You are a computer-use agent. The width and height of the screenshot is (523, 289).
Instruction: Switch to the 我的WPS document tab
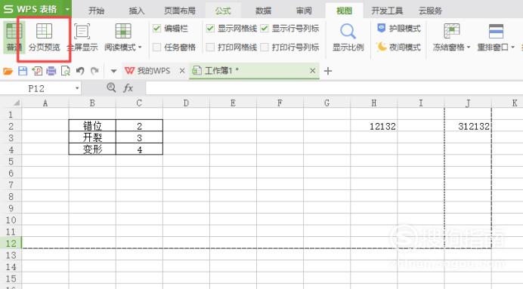(x=148, y=71)
